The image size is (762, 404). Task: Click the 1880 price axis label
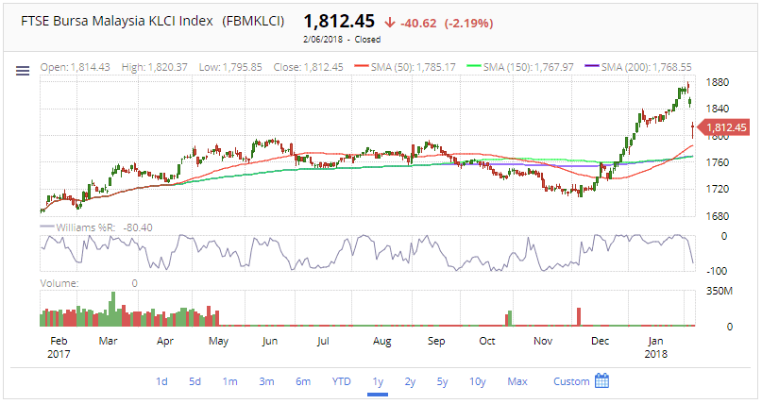click(x=718, y=82)
